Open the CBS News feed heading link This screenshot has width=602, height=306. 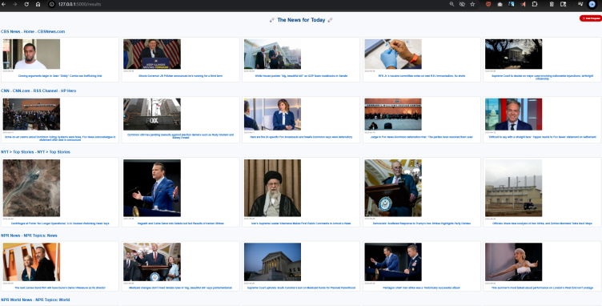[x=33, y=31]
